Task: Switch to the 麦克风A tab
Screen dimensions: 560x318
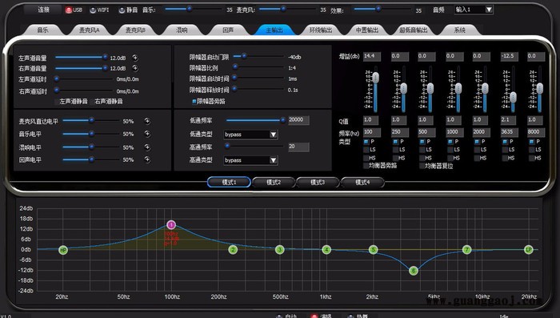Action: pos(90,30)
